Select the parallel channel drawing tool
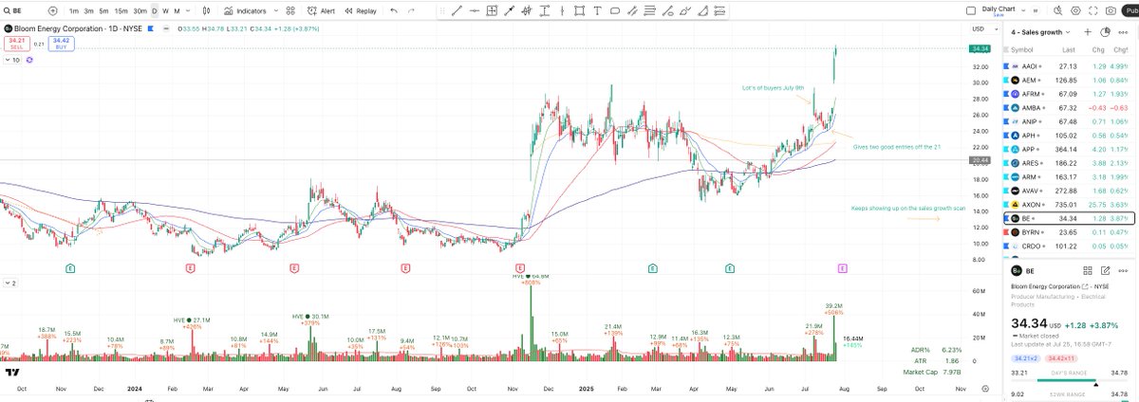This screenshot has height=402, width=1139. (x=631, y=10)
